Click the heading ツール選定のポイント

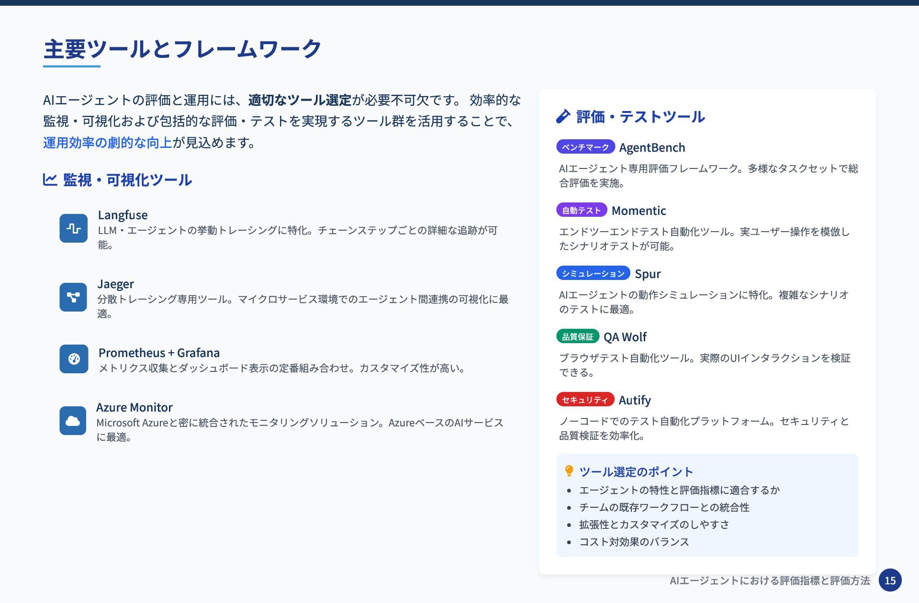coord(636,472)
